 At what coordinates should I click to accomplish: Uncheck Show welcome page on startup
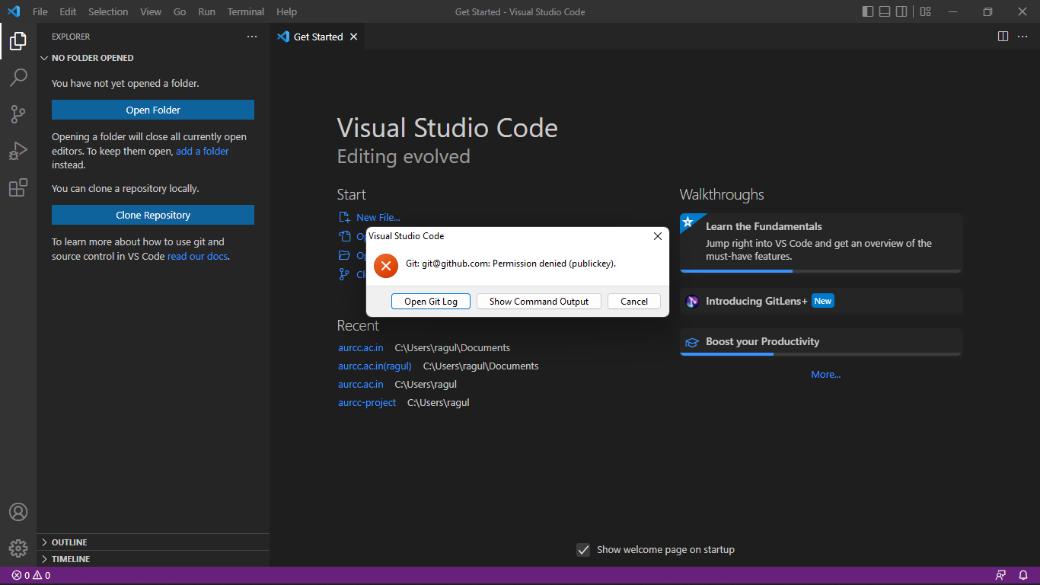point(583,549)
